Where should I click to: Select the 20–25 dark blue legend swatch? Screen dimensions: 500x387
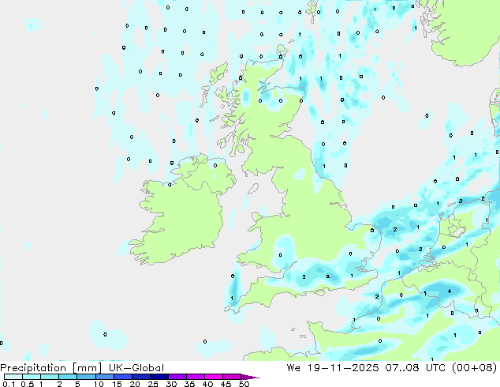pyautogui.click(x=141, y=377)
